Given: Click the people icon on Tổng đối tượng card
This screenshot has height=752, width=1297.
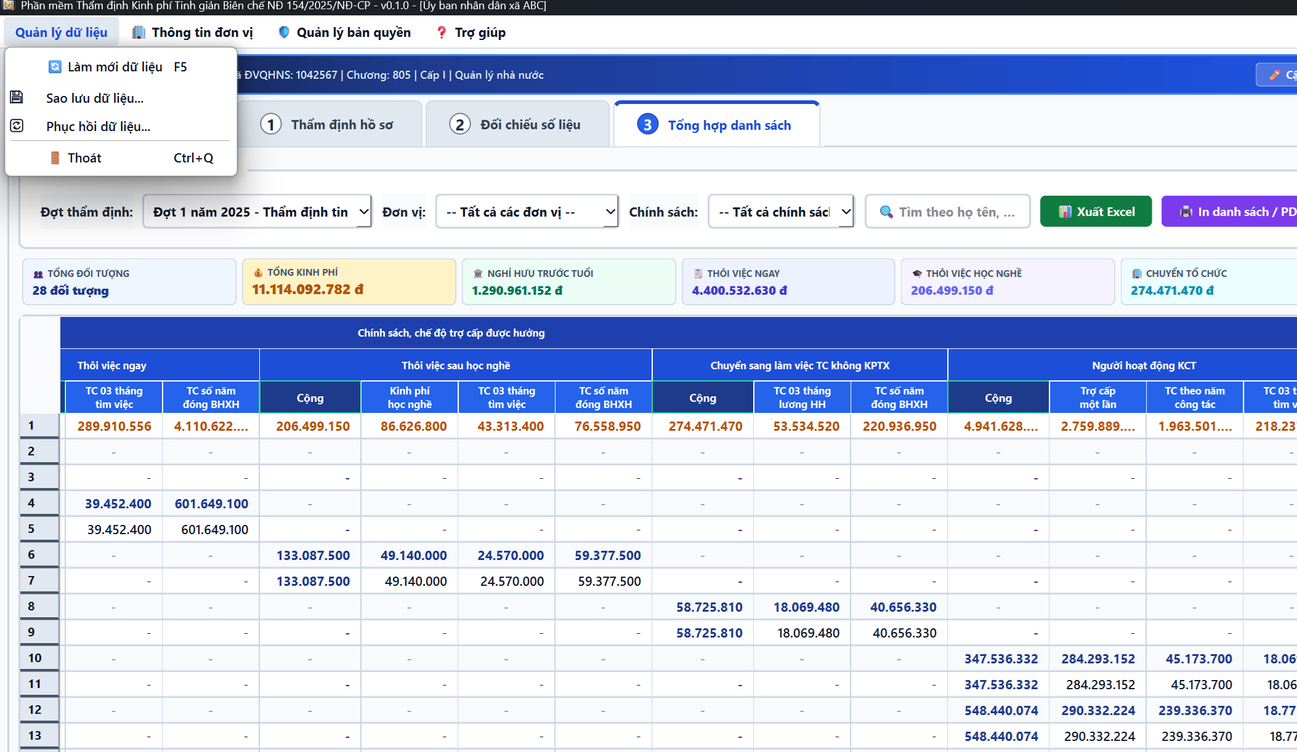Looking at the screenshot, I should (x=38, y=274).
